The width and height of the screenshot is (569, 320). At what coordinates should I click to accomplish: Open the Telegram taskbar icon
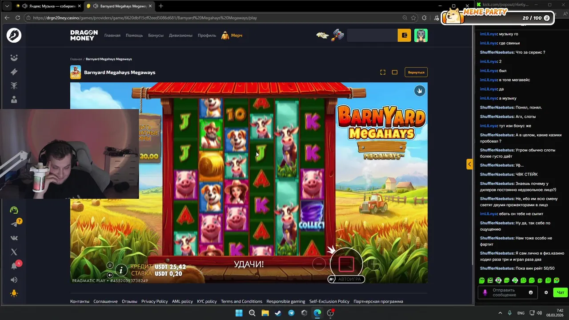[291, 313]
